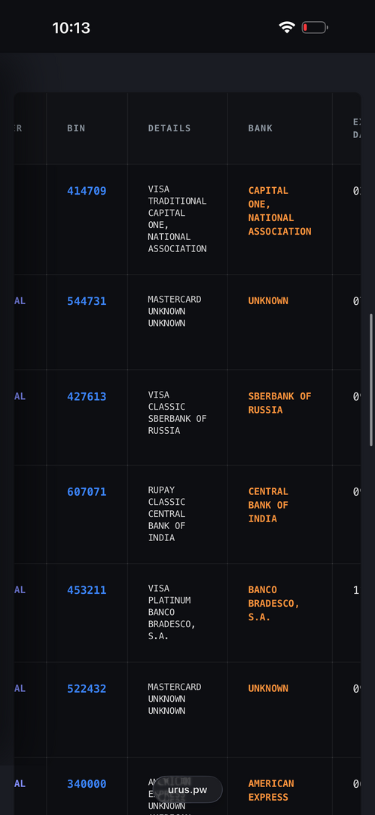Tap the Wi-Fi status icon
Image resolution: width=375 pixels, height=815 pixels.
point(286,28)
